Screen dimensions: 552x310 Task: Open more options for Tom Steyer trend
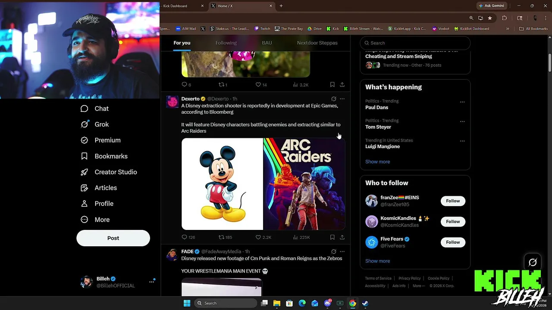pyautogui.click(x=462, y=121)
